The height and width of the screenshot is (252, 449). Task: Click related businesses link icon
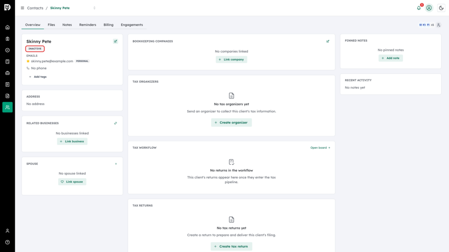click(x=115, y=123)
